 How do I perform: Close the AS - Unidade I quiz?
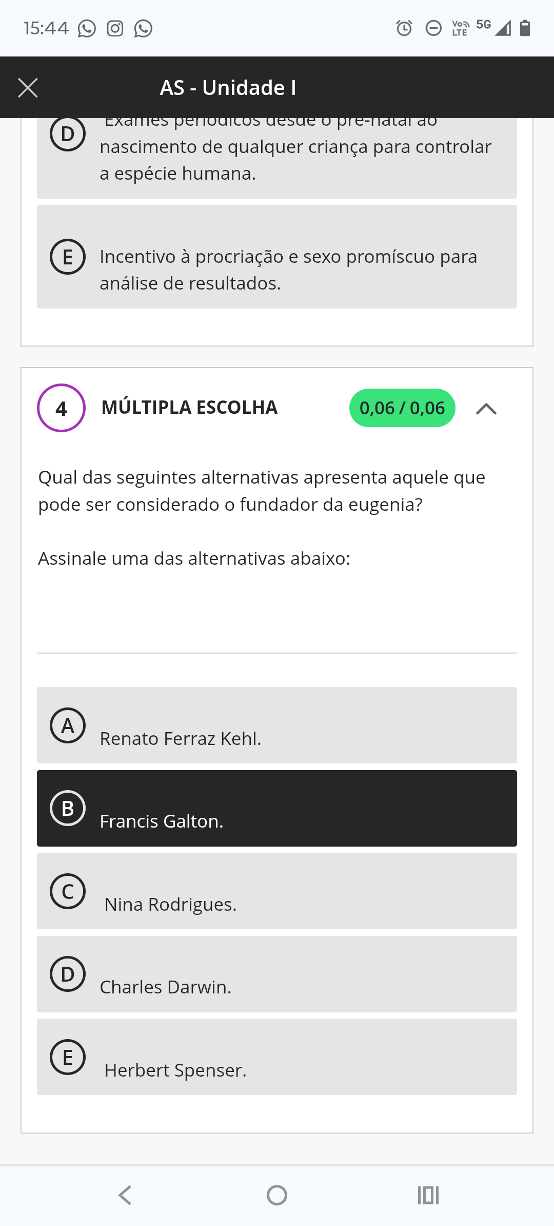(28, 88)
